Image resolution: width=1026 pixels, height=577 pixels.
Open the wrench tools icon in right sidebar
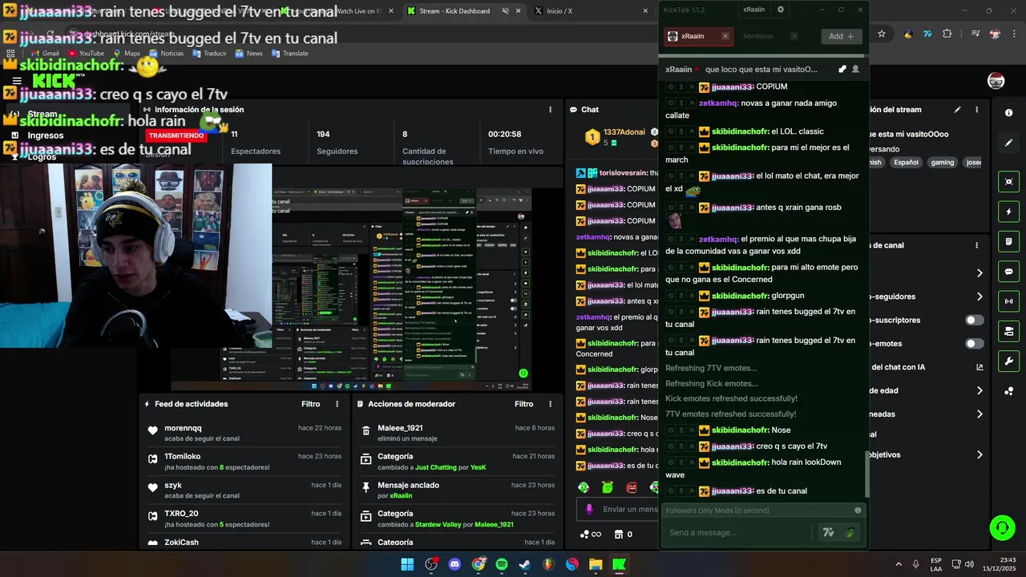click(x=1008, y=361)
